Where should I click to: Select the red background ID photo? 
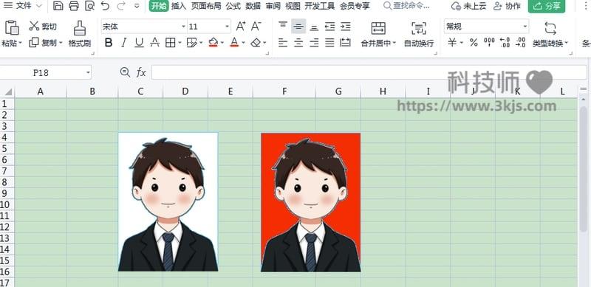click(x=310, y=202)
